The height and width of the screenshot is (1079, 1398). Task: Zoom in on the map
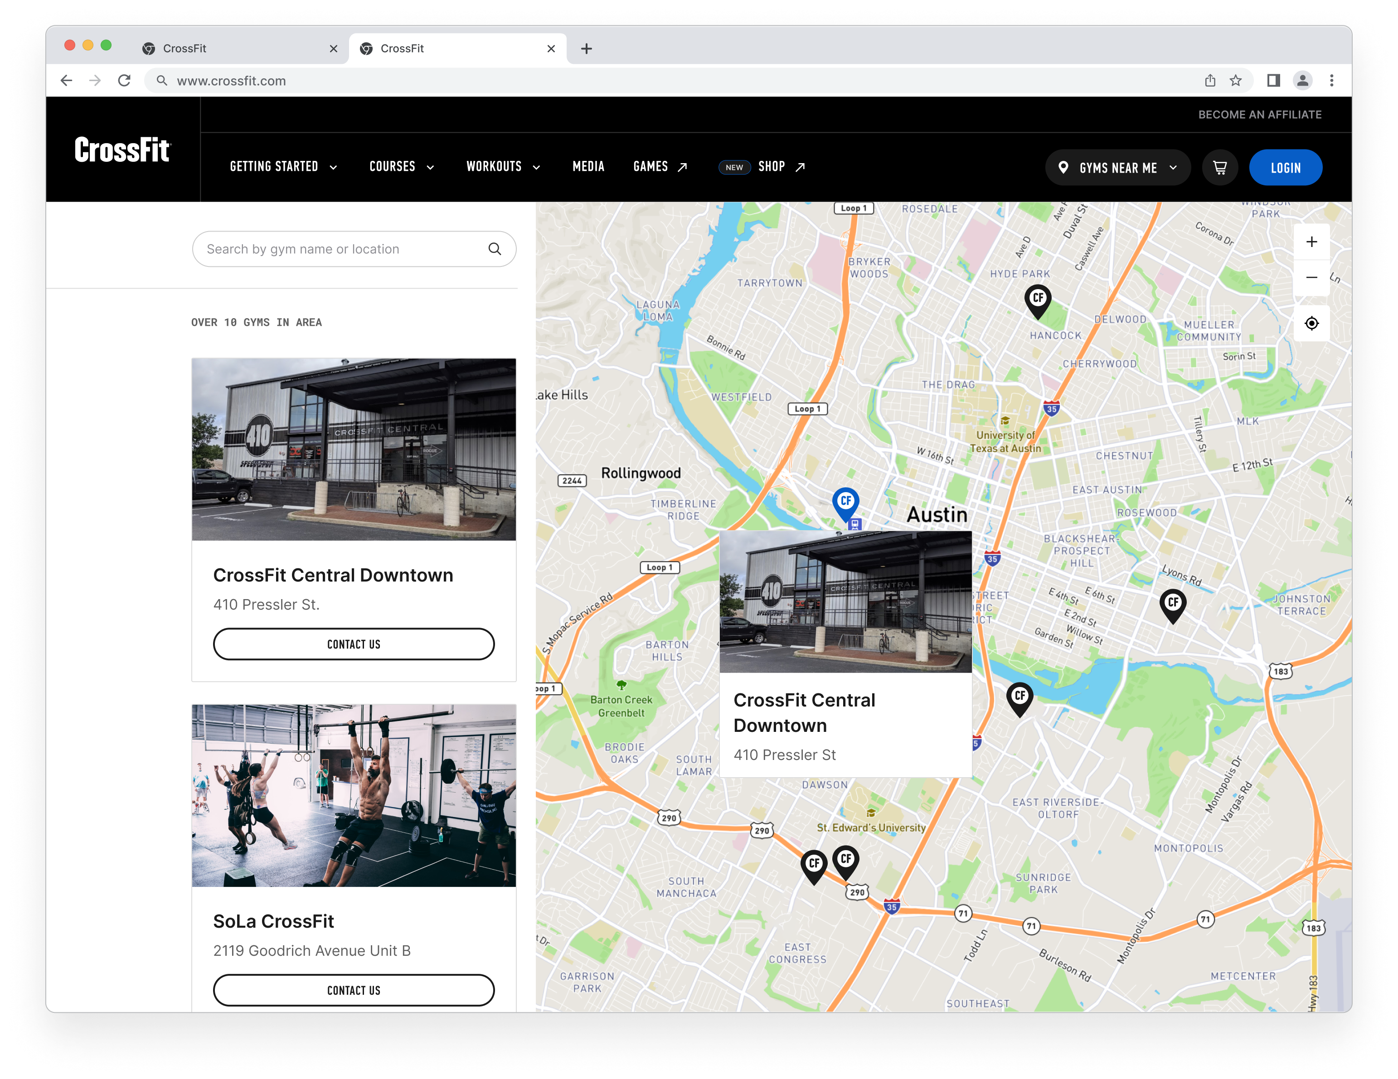pyautogui.click(x=1311, y=242)
